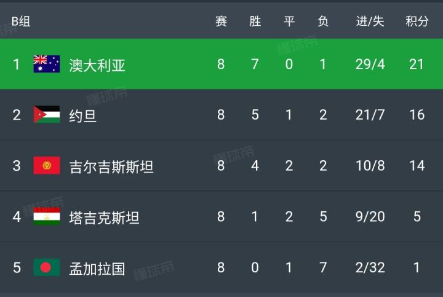Image resolution: width=443 pixels, height=297 pixels.
Task: Click the Tajikistan flag icon
Action: 47,217
